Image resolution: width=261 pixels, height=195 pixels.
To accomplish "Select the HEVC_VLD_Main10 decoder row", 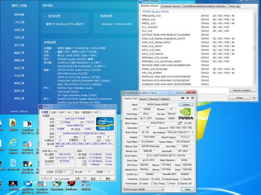I will [188, 54].
